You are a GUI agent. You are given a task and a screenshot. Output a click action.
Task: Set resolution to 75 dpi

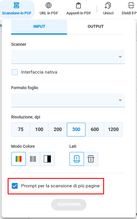pyautogui.click(x=21, y=130)
